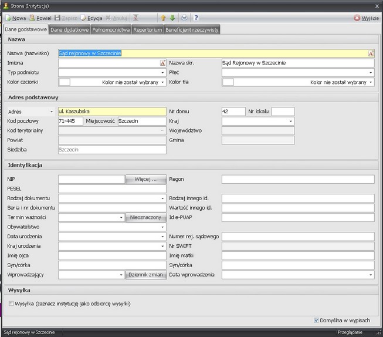Click the Nowa toolbar button
This screenshot has width=383, height=337.
(x=15, y=18)
